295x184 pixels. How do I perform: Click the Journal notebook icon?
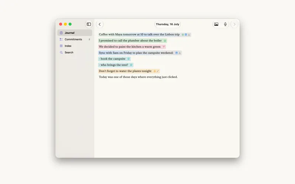(61, 33)
